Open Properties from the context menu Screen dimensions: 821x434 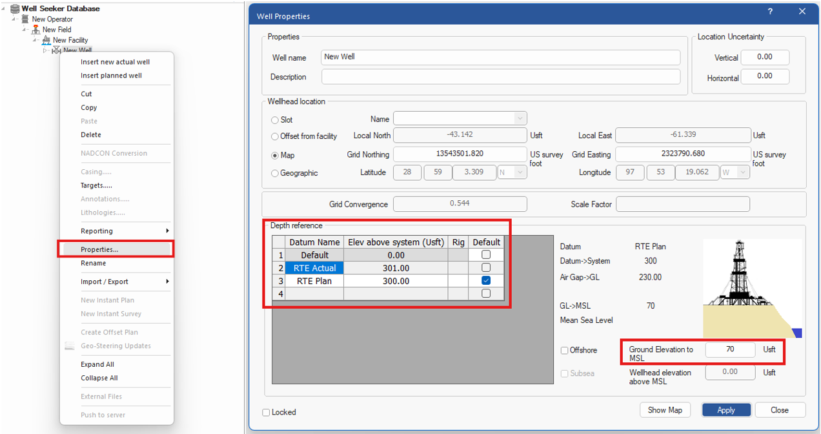(99, 249)
